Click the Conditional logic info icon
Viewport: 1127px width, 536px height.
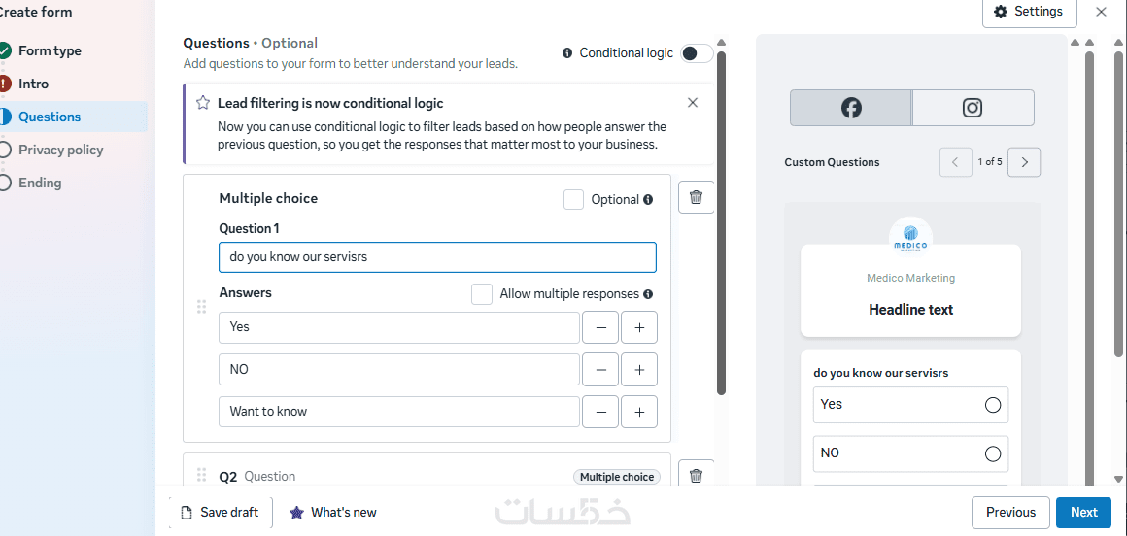pos(567,53)
